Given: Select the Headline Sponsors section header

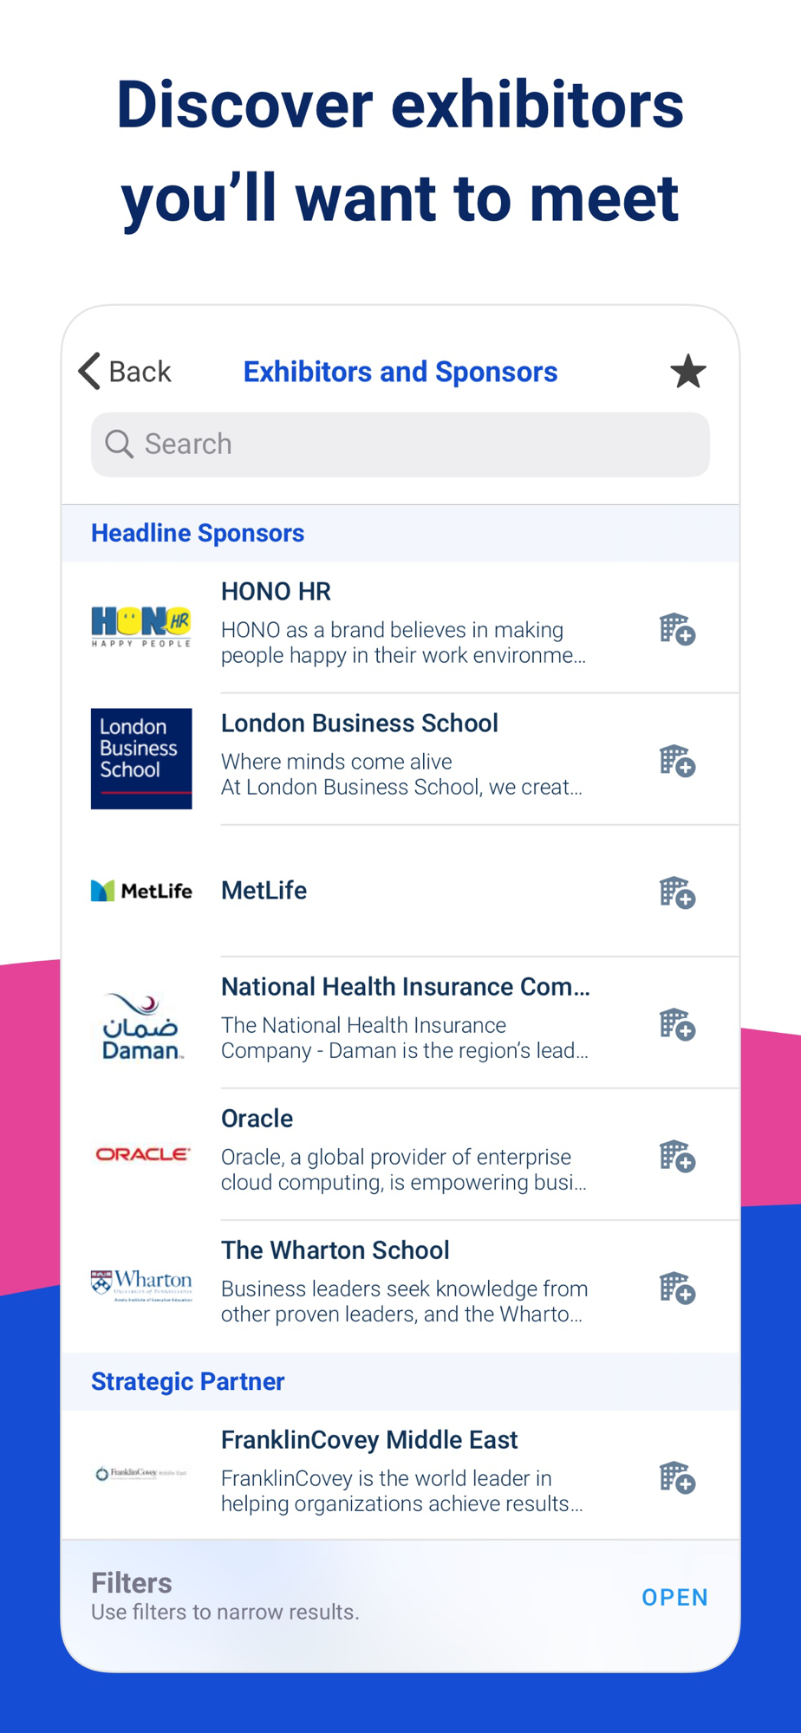Looking at the screenshot, I should pos(400,533).
